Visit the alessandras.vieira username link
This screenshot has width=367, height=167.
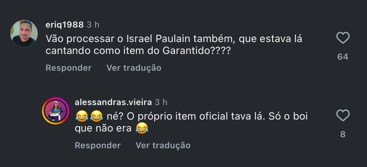click(113, 102)
